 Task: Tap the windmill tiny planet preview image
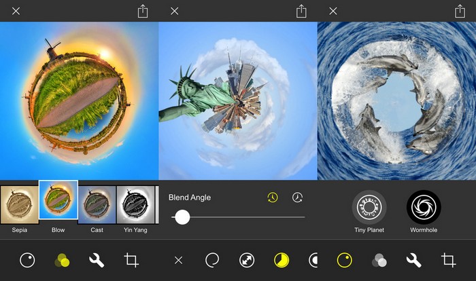coord(80,100)
